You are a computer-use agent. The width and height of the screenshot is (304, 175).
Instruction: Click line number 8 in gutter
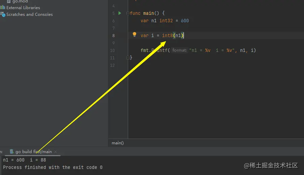113,36
